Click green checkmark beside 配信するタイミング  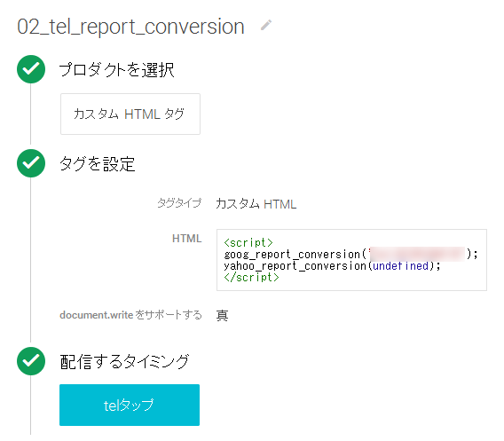click(x=31, y=361)
